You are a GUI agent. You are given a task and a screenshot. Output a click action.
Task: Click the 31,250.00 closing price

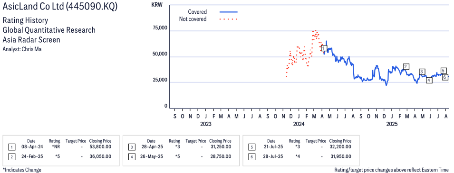(221, 147)
